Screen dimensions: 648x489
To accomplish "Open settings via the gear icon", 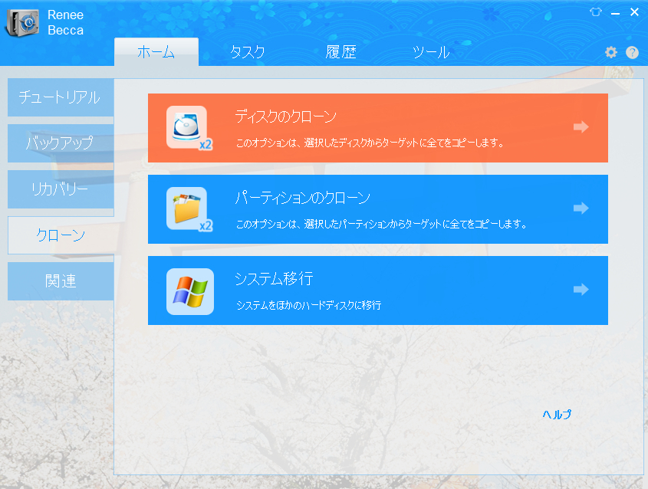I will [610, 52].
